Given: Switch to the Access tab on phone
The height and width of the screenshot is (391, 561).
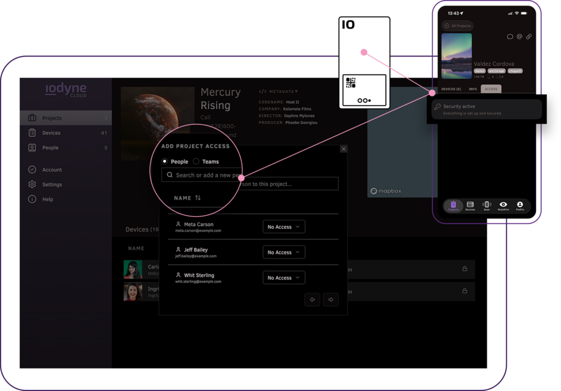Looking at the screenshot, I should 491,89.
